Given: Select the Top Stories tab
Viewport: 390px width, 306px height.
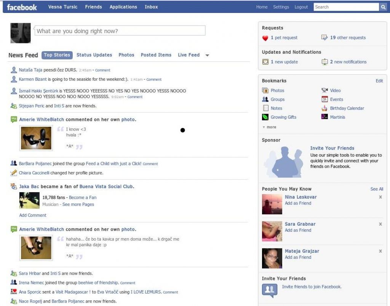Looking at the screenshot, I should (57, 55).
